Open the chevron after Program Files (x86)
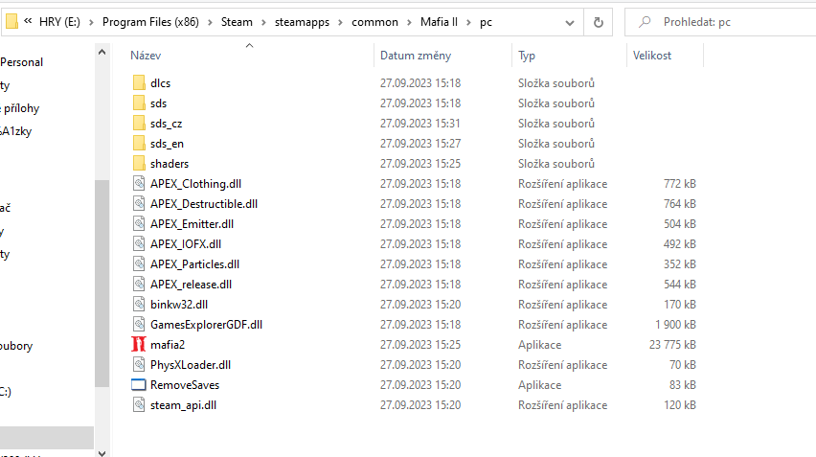Screen dimensions: 816x457 tap(211, 22)
